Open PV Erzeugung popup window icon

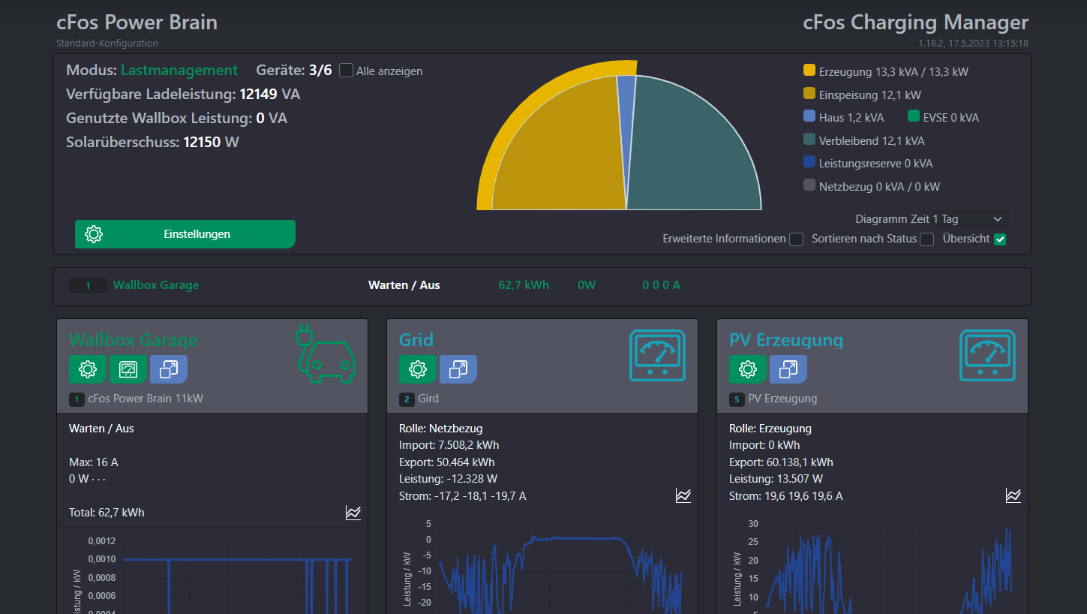pos(788,369)
